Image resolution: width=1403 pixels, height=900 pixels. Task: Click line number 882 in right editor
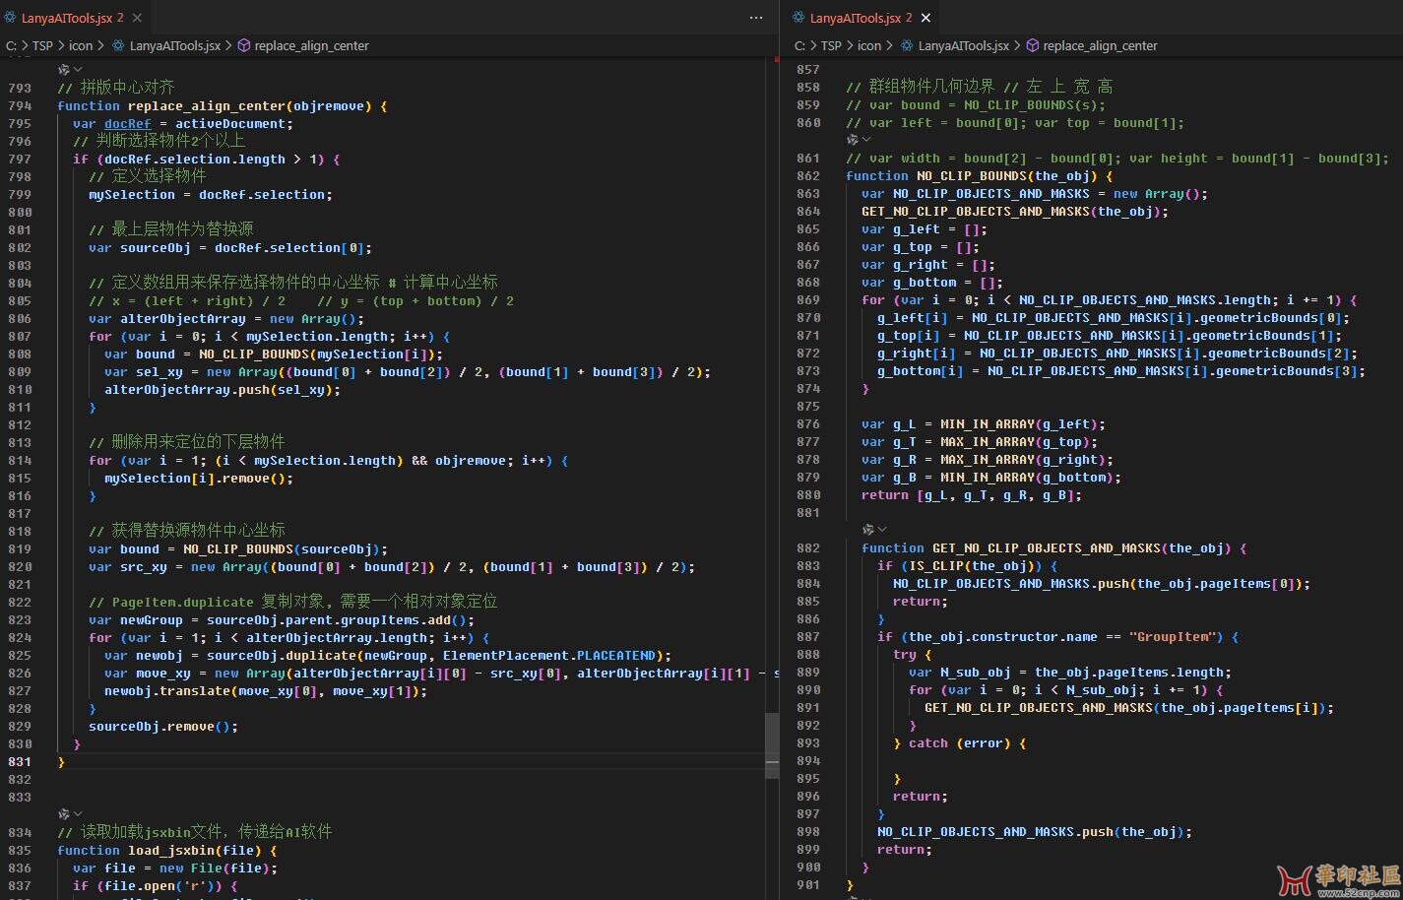coord(808,547)
